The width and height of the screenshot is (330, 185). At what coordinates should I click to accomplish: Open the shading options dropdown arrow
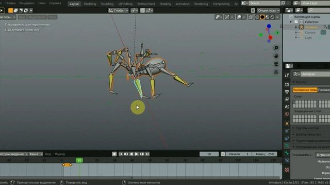tap(278, 17)
